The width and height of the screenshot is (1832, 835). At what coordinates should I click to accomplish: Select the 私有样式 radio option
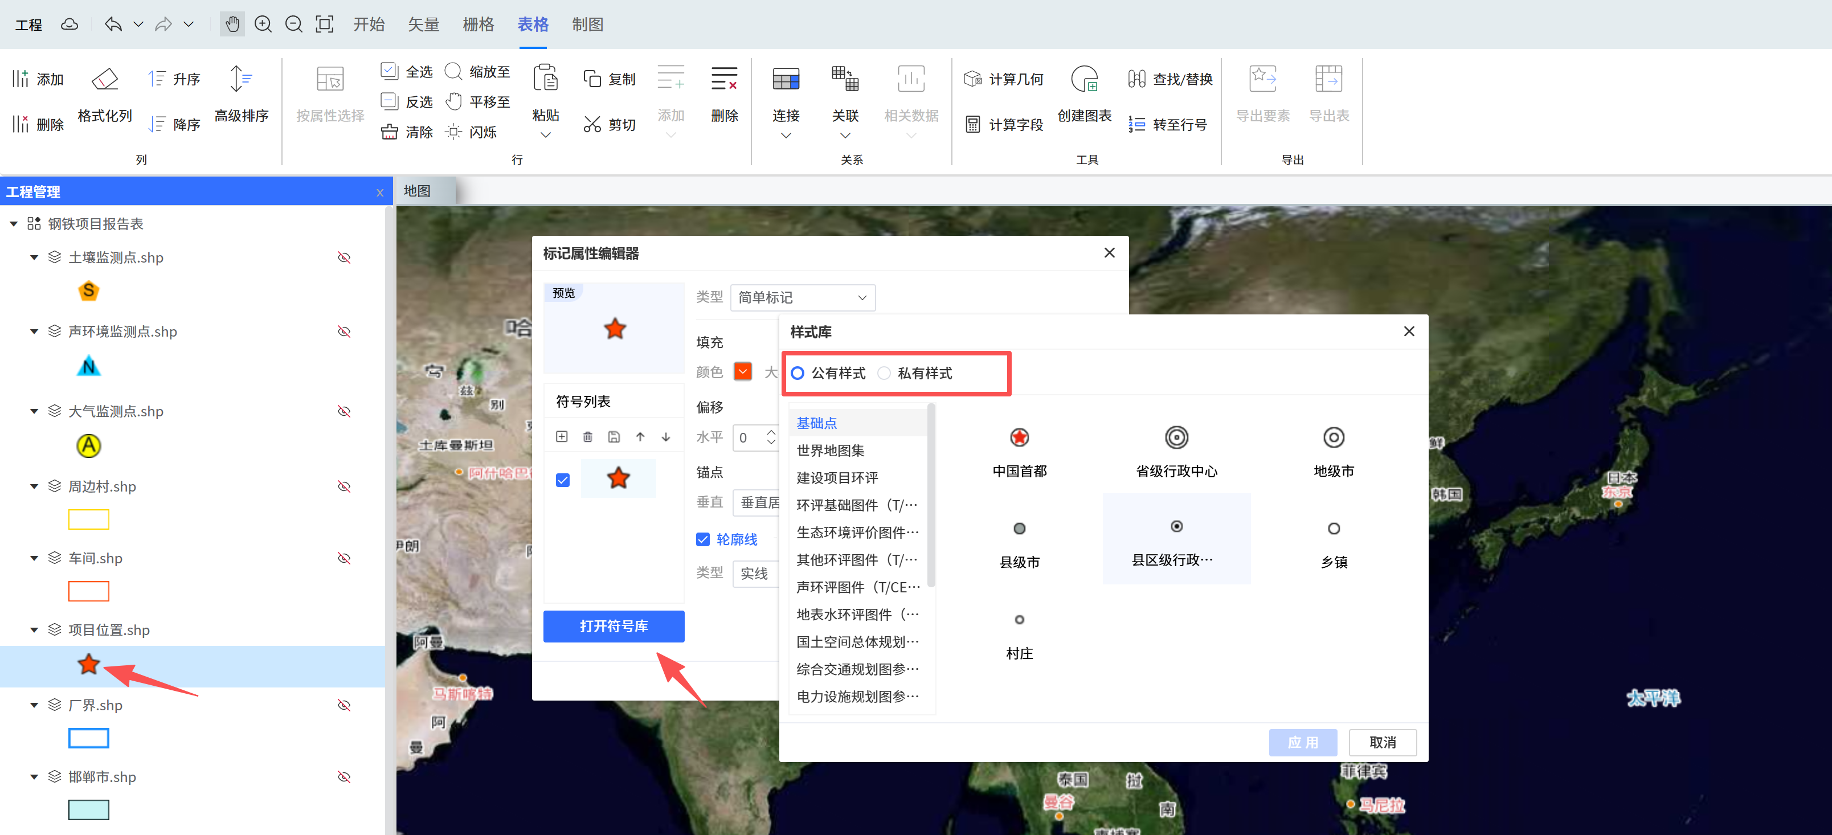point(884,374)
